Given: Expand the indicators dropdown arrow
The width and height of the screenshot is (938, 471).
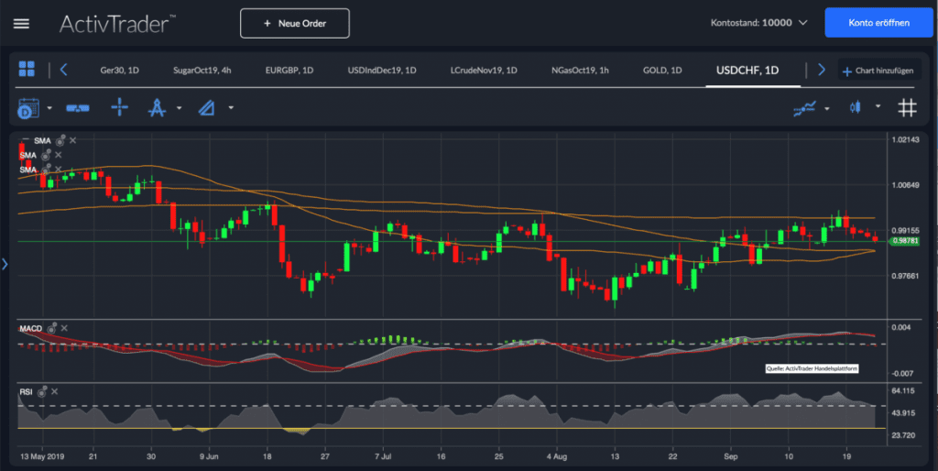Looking at the screenshot, I should [827, 108].
